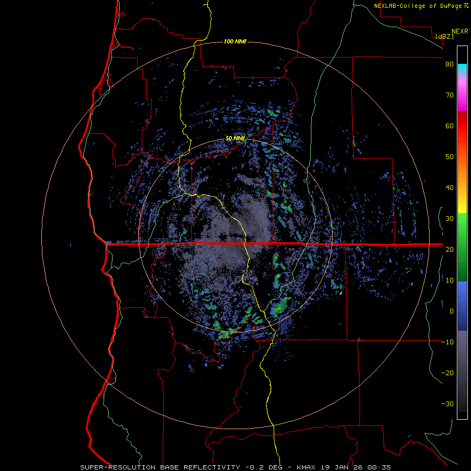
Task: Click the SUPER-RESOLUTION BASE REFLECTIVITY caption
Action: (x=160, y=467)
